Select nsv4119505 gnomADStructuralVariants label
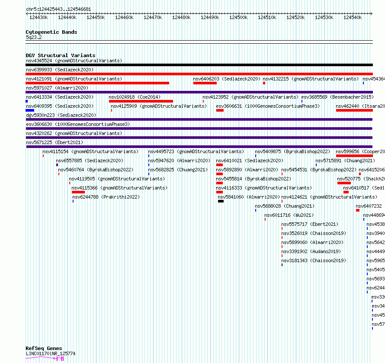The image size is (385, 363). pos(117,179)
